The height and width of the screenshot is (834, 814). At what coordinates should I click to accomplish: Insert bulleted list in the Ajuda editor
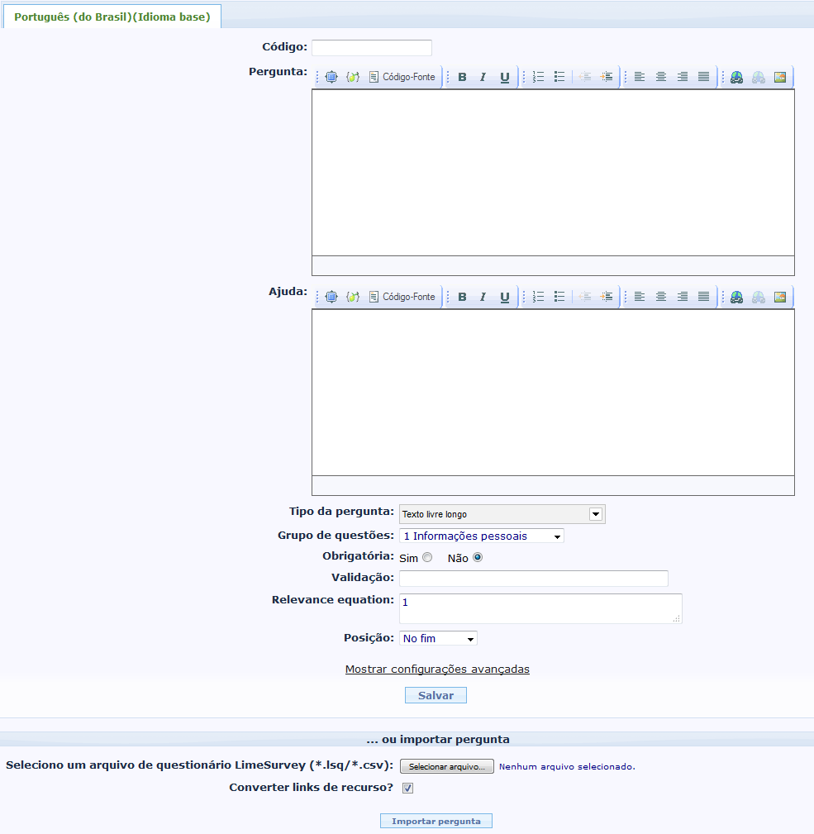point(559,297)
